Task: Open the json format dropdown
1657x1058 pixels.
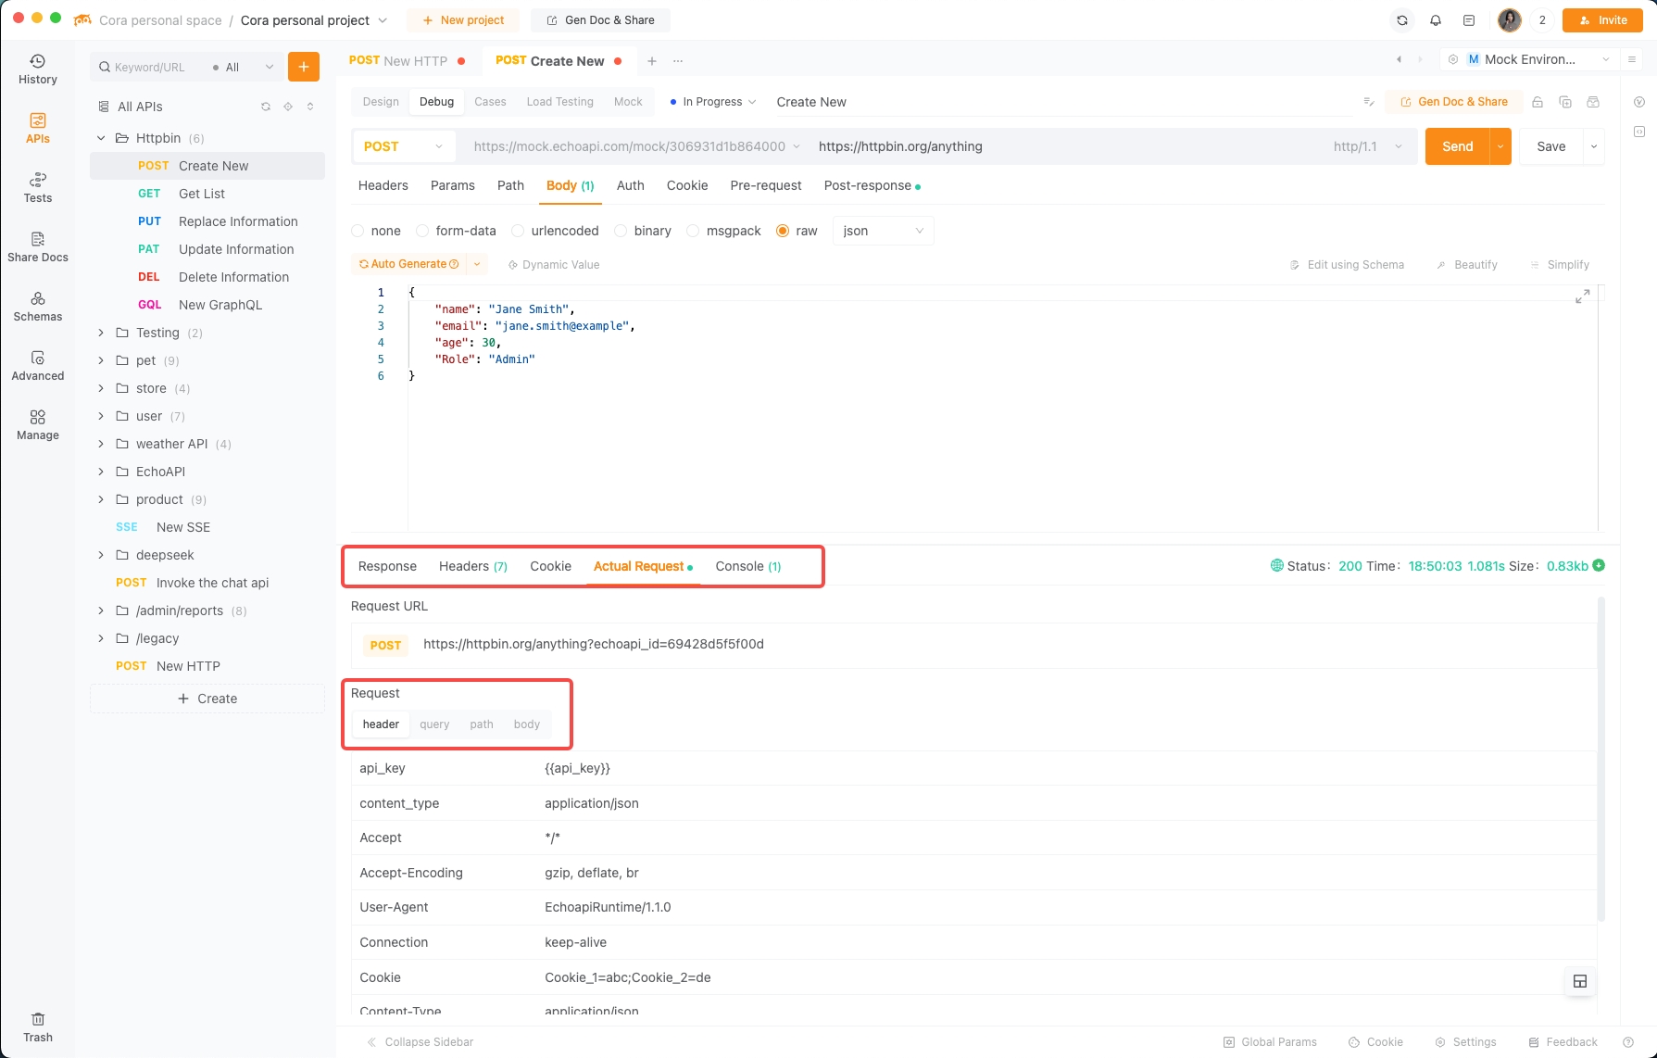Action: [x=884, y=231]
